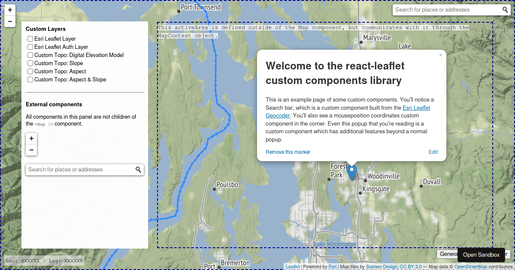Screen dimensions: 515x270
Task: Close the welcome popup with the × icon
Action: [440, 55]
